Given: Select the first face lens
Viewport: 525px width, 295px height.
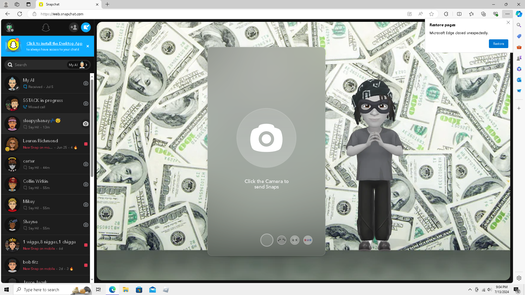Looking at the screenshot, I should click(x=281, y=240).
